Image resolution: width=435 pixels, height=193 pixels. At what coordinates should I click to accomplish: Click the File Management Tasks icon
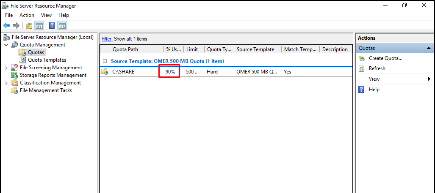point(14,90)
